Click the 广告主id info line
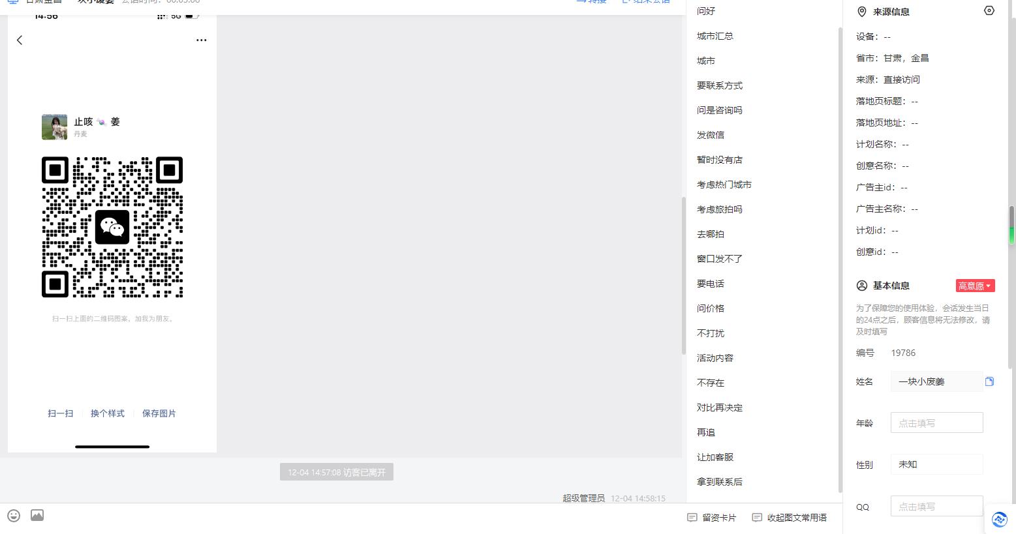The height and width of the screenshot is (534, 1016). pyautogui.click(x=882, y=187)
